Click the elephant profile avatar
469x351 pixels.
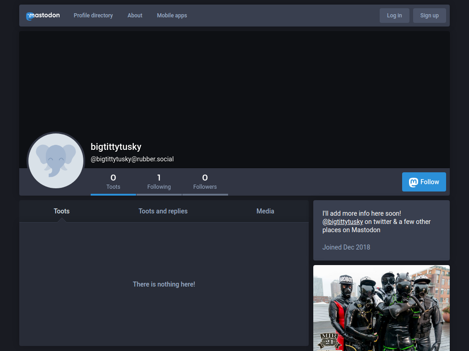[x=56, y=161]
